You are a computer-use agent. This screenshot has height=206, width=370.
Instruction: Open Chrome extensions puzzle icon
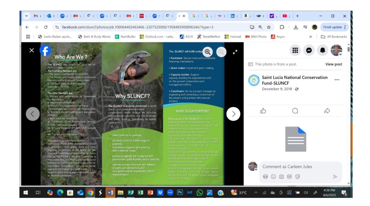[282, 27]
